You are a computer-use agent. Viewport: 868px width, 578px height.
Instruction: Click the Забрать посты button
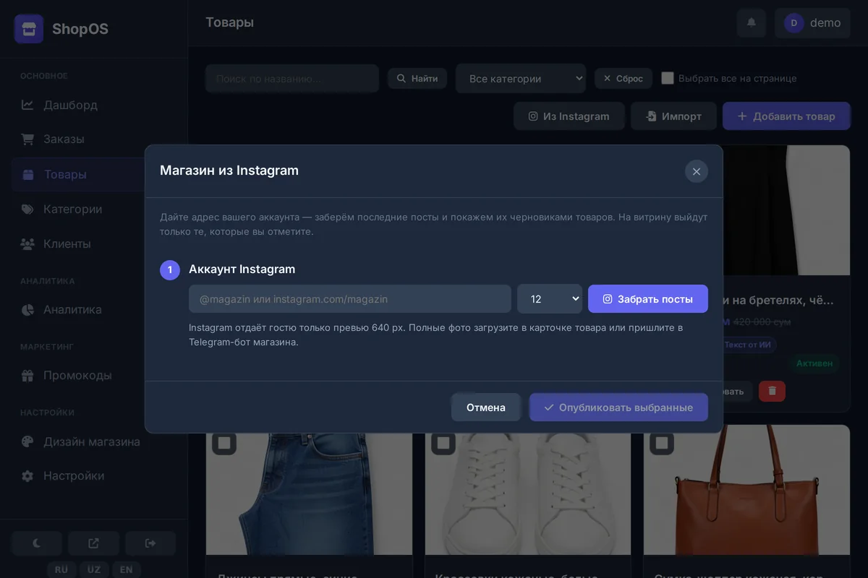tap(648, 299)
